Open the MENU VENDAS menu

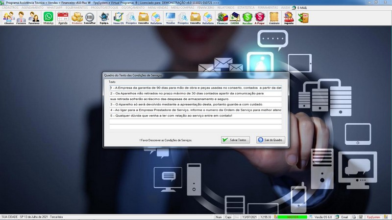(x=158, y=8)
